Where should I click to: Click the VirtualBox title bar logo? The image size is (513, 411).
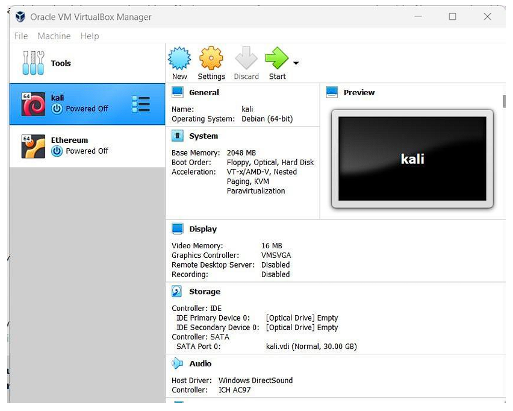[20, 17]
